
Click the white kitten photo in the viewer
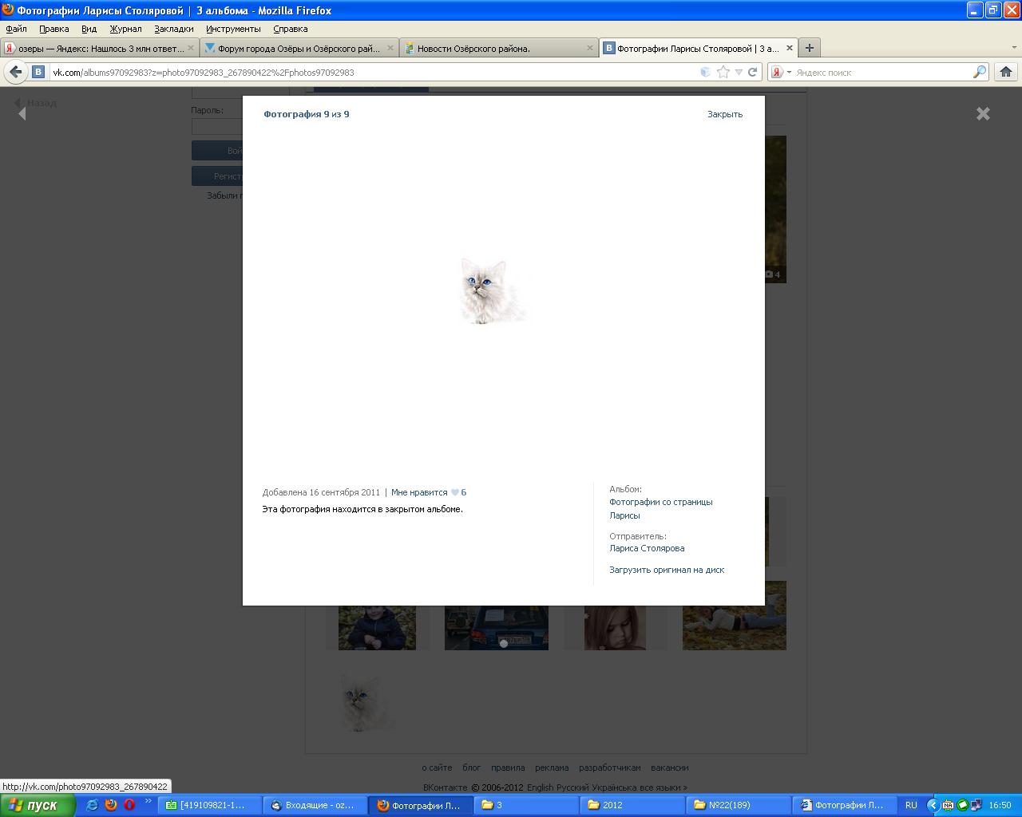point(492,290)
